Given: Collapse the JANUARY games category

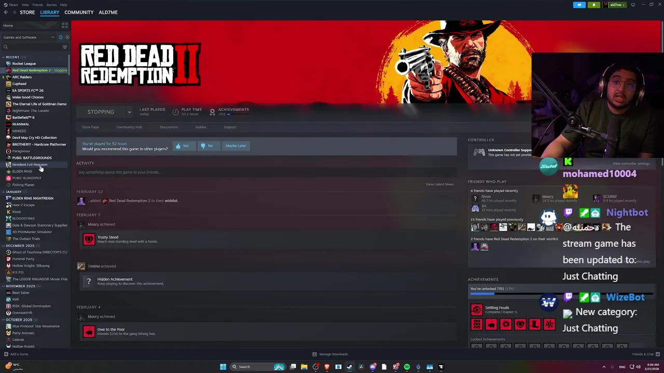Looking at the screenshot, I should [x=4, y=192].
